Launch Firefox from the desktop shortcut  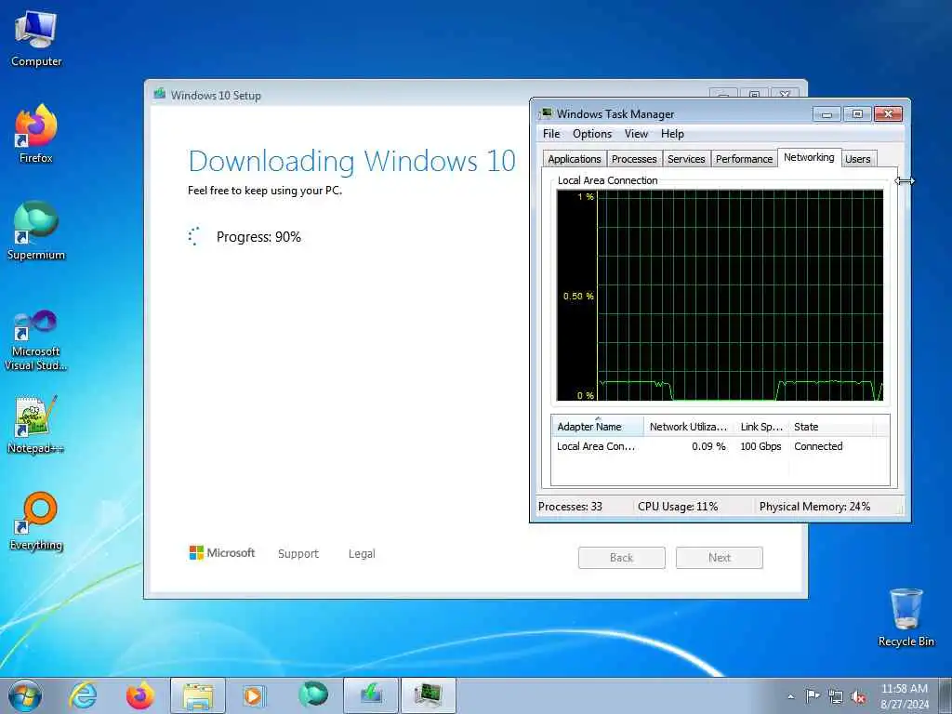pyautogui.click(x=36, y=134)
